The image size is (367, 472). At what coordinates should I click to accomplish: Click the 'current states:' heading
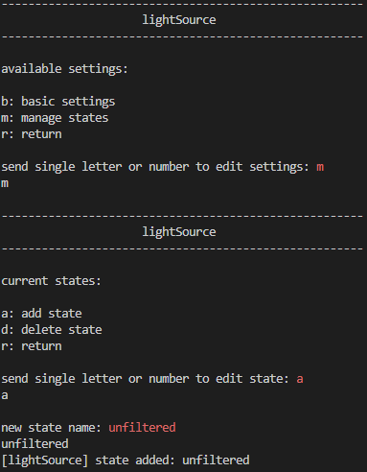[x=51, y=281]
